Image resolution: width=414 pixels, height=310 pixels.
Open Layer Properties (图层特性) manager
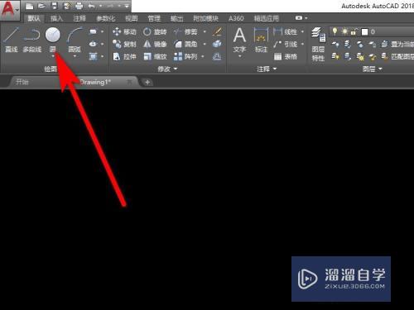318,44
